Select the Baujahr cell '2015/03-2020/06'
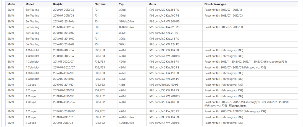 point(64,111)
